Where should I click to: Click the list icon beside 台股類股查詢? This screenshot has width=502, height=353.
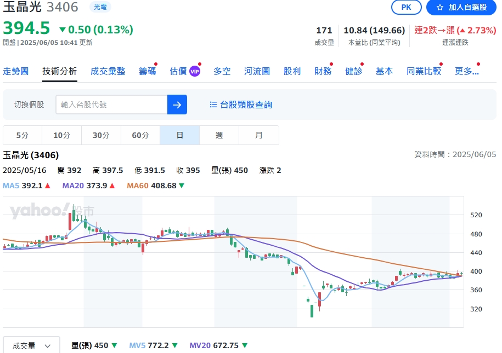[x=213, y=105]
